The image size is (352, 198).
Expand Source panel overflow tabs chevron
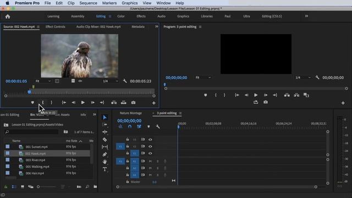[x=156, y=26]
